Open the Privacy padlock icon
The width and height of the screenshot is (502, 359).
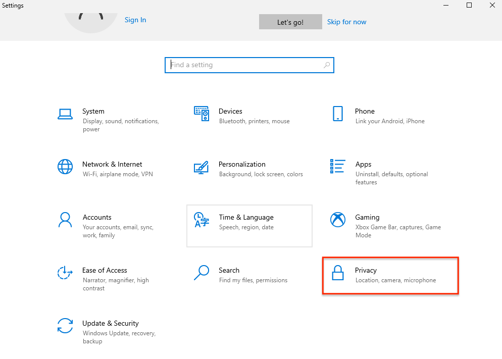tap(338, 273)
